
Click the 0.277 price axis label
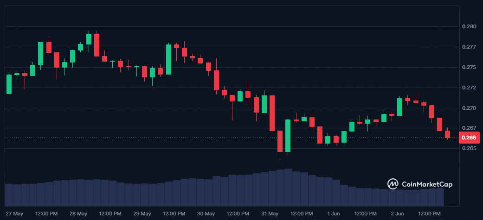coord(469,47)
